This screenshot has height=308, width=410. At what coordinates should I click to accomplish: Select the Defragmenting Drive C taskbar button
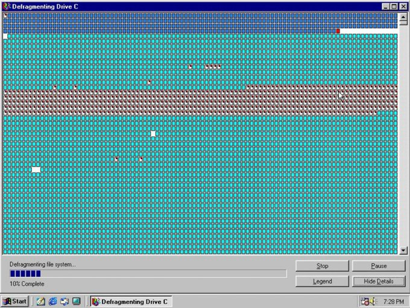point(131,301)
